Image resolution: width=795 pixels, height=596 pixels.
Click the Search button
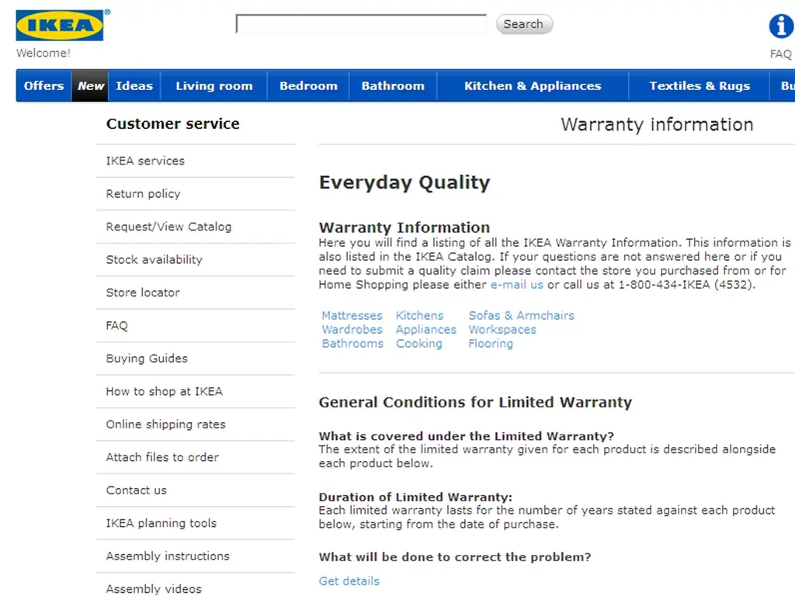(x=524, y=24)
